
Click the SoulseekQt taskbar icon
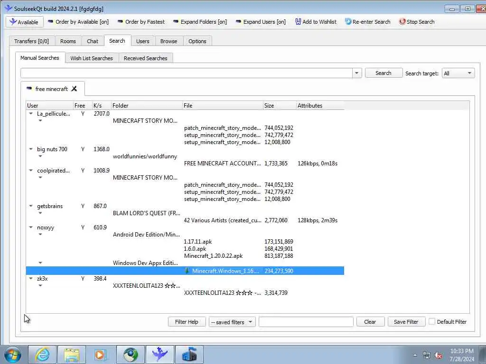point(160,355)
